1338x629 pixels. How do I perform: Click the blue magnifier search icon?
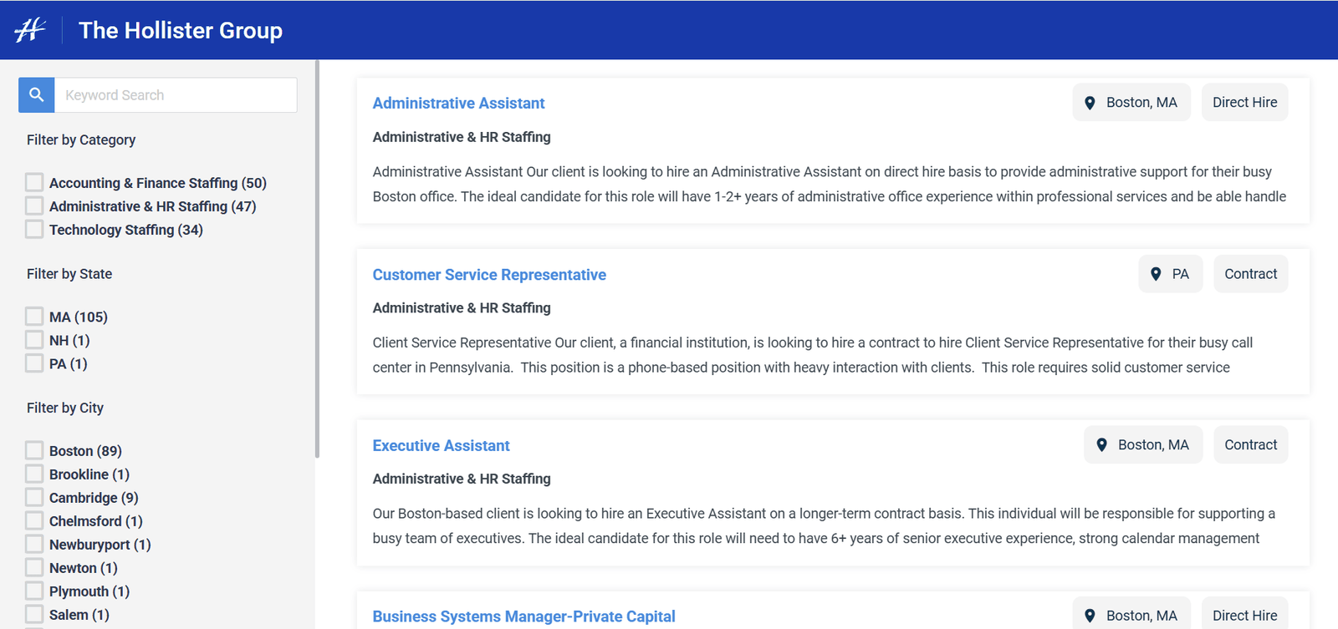pos(37,95)
